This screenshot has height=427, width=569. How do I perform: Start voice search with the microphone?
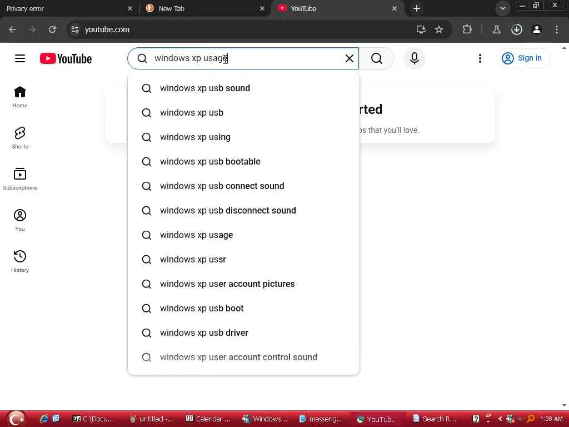point(414,58)
